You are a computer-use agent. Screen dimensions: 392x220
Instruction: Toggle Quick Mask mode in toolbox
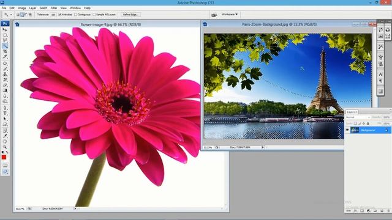[5, 166]
